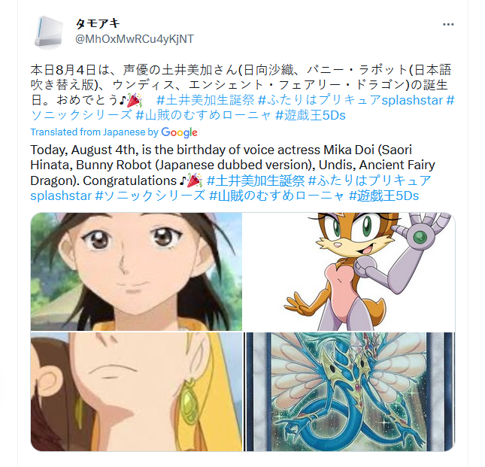This screenshot has width=485, height=467.
Task: Open hashtag #遊戯王5Ds in original tweet
Action: (311, 115)
